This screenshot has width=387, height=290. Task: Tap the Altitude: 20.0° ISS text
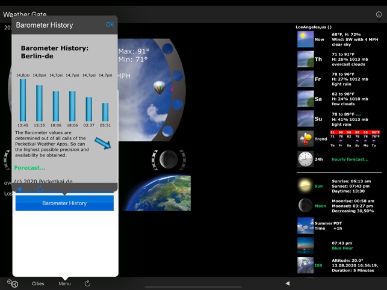click(x=347, y=261)
